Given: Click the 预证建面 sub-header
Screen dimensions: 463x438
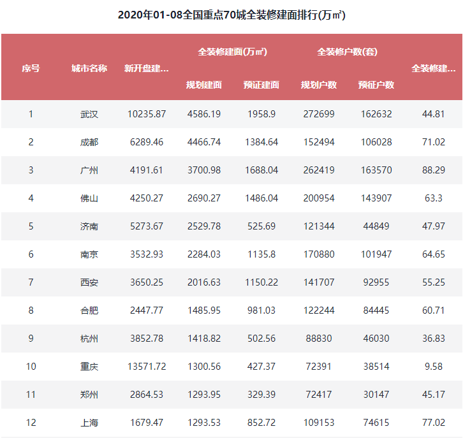Looking at the screenshot, I should pyautogui.click(x=261, y=85).
